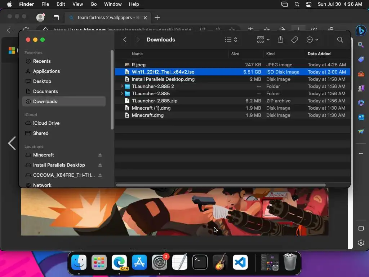Open System Settings from the Dock
This screenshot has width=369, height=277.
pos(160,262)
